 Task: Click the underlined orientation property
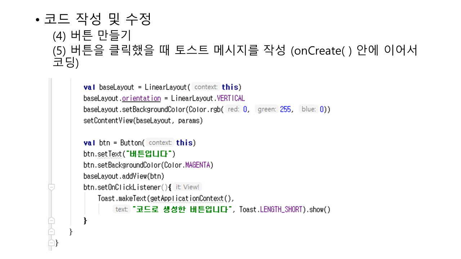(x=141, y=98)
